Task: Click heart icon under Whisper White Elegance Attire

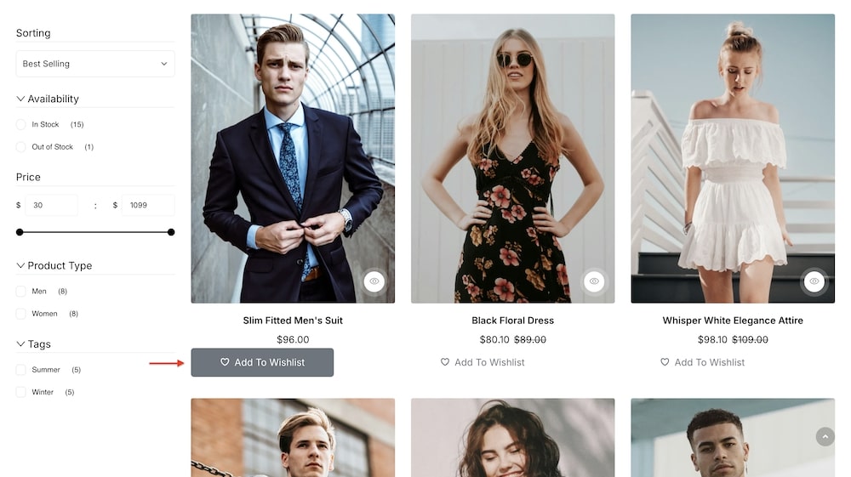Action: tap(665, 362)
